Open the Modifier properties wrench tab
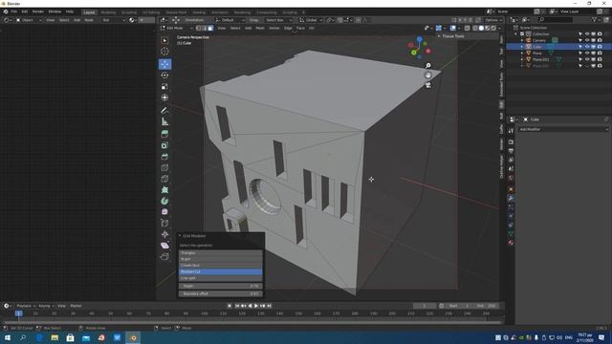Screen dimensions: 612x344 coord(511,198)
